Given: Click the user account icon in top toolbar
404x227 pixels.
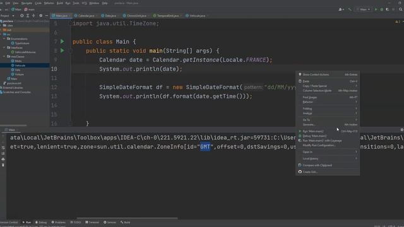Looking at the screenshot, I should tap(341, 9).
